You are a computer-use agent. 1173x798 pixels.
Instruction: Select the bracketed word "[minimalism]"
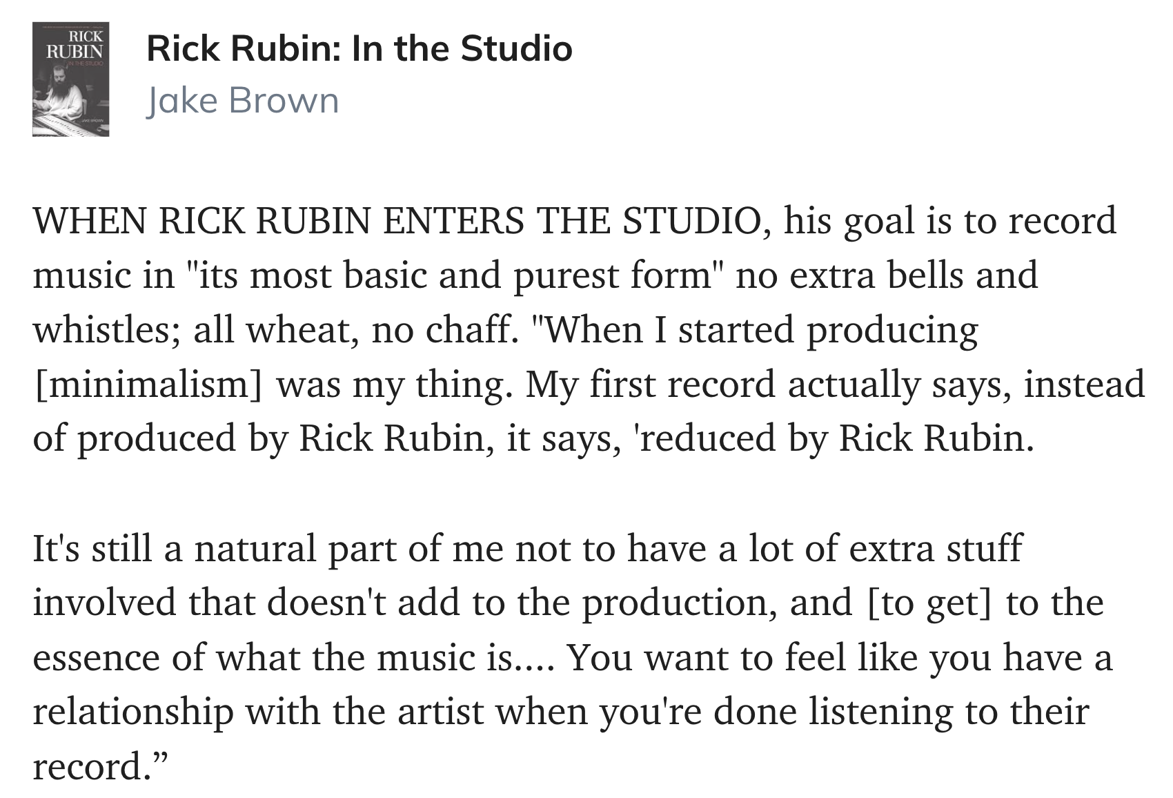[148, 385]
